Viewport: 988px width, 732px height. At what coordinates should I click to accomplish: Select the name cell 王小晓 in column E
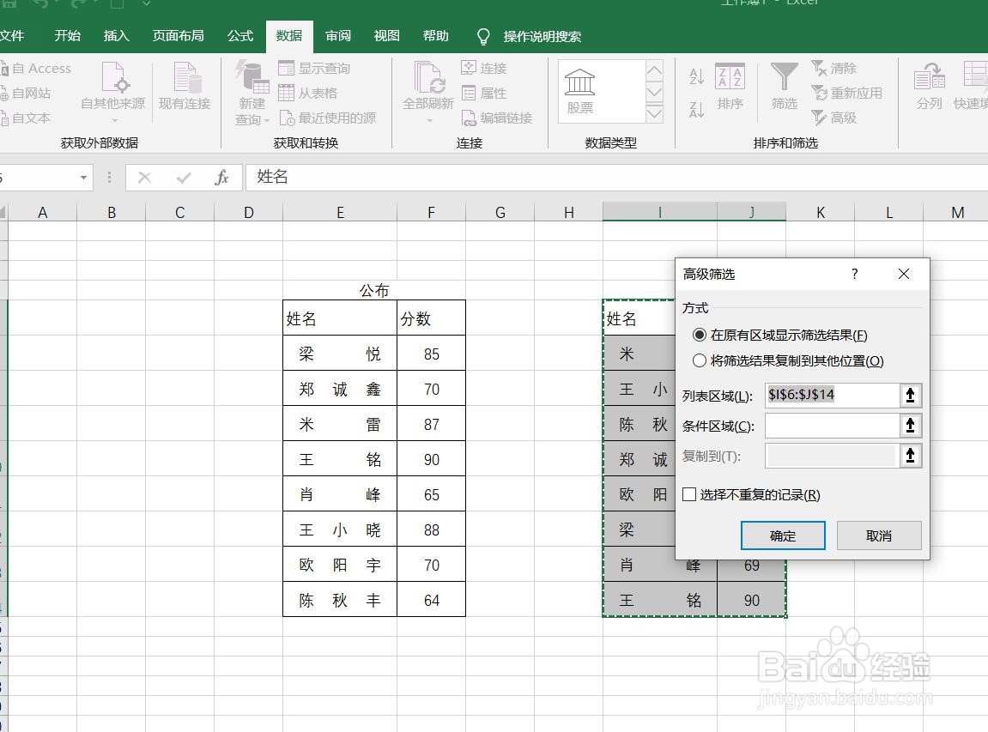pyautogui.click(x=340, y=529)
